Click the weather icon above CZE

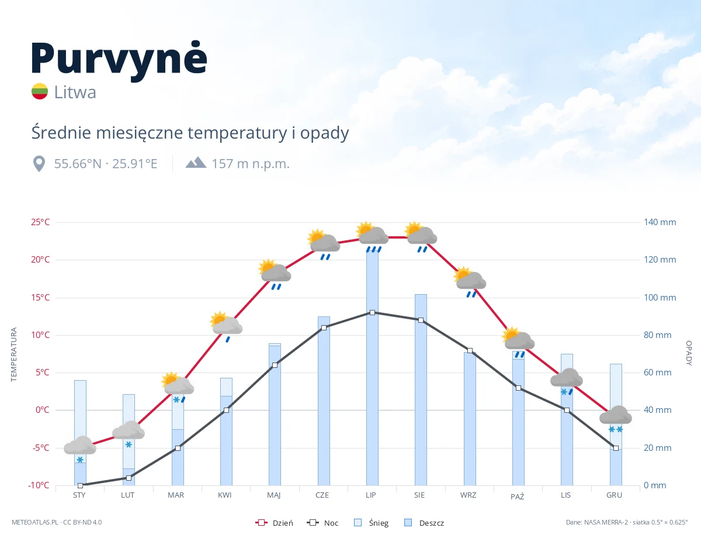(324, 244)
